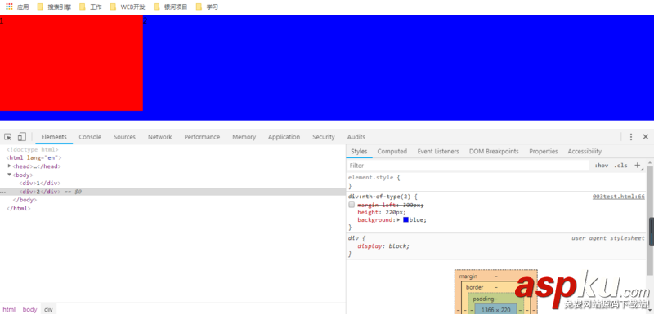Select the div breadcrumb item
654x314 pixels.
(49, 309)
